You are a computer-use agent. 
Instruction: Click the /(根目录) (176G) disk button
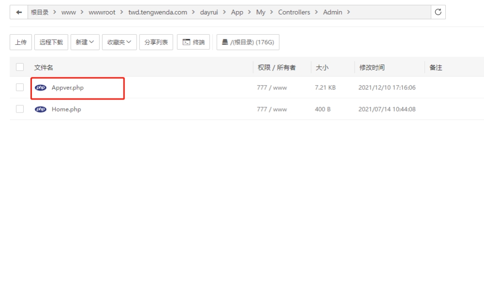click(x=248, y=42)
